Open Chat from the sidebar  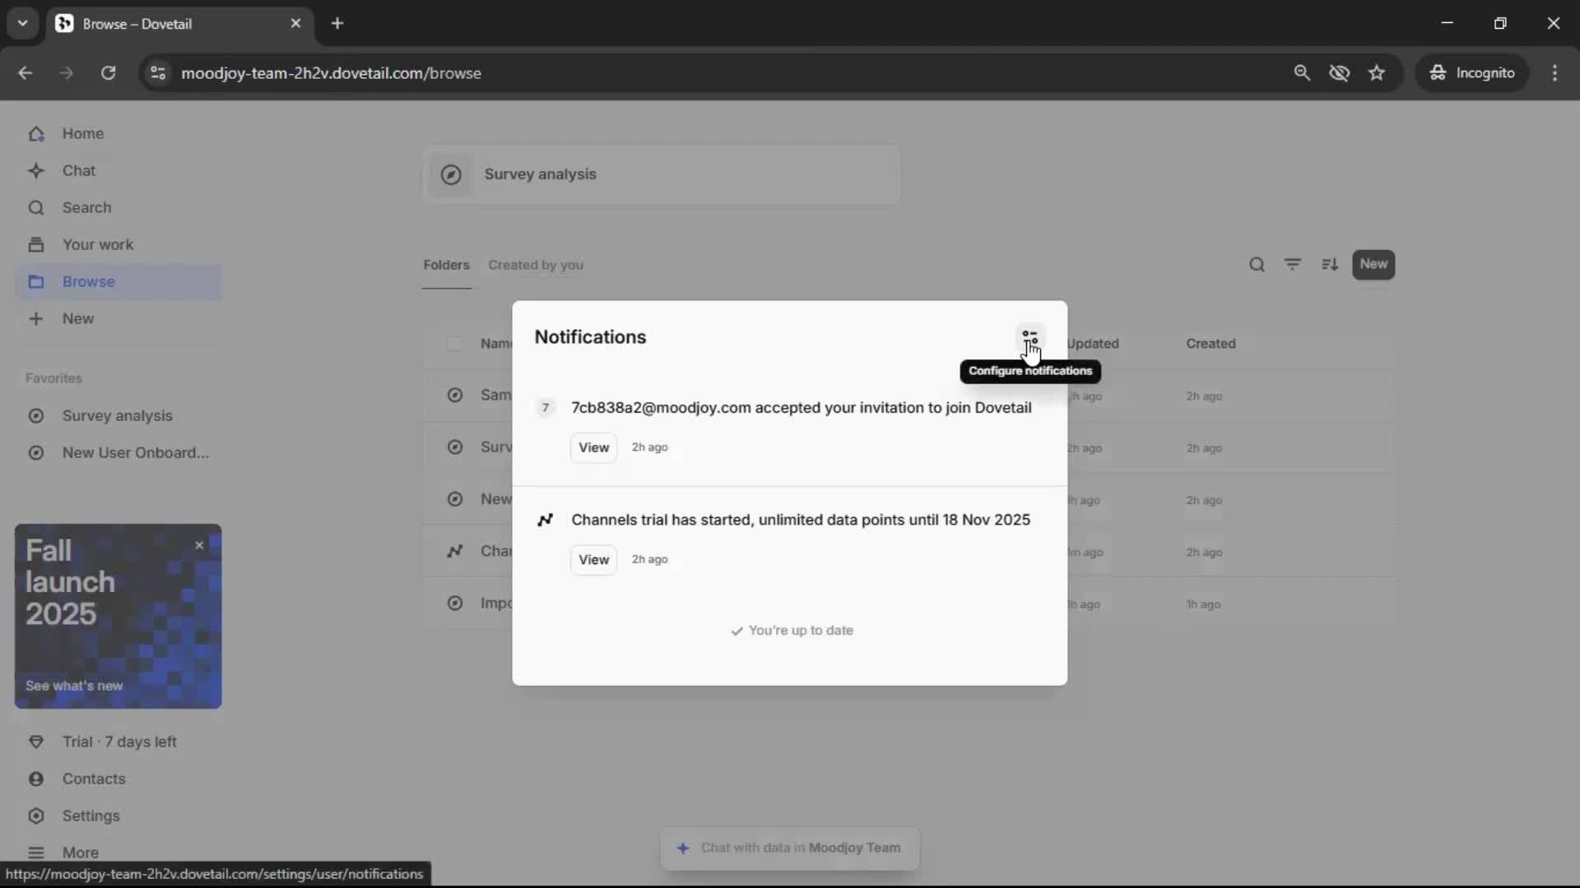[x=79, y=171]
